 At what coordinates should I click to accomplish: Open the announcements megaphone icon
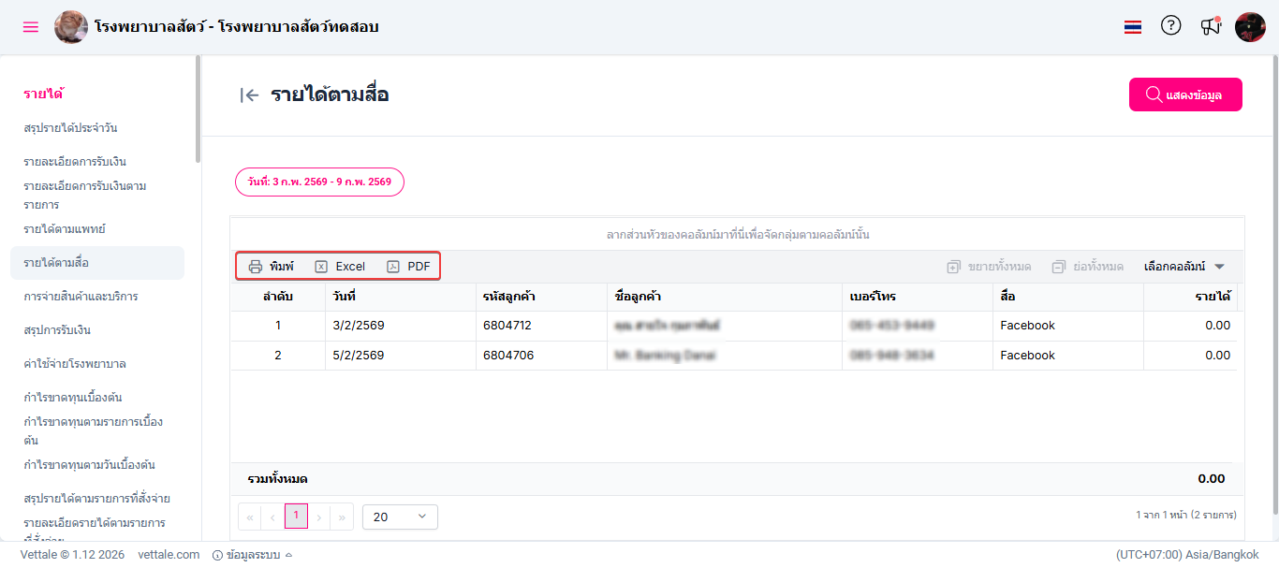click(x=1211, y=26)
